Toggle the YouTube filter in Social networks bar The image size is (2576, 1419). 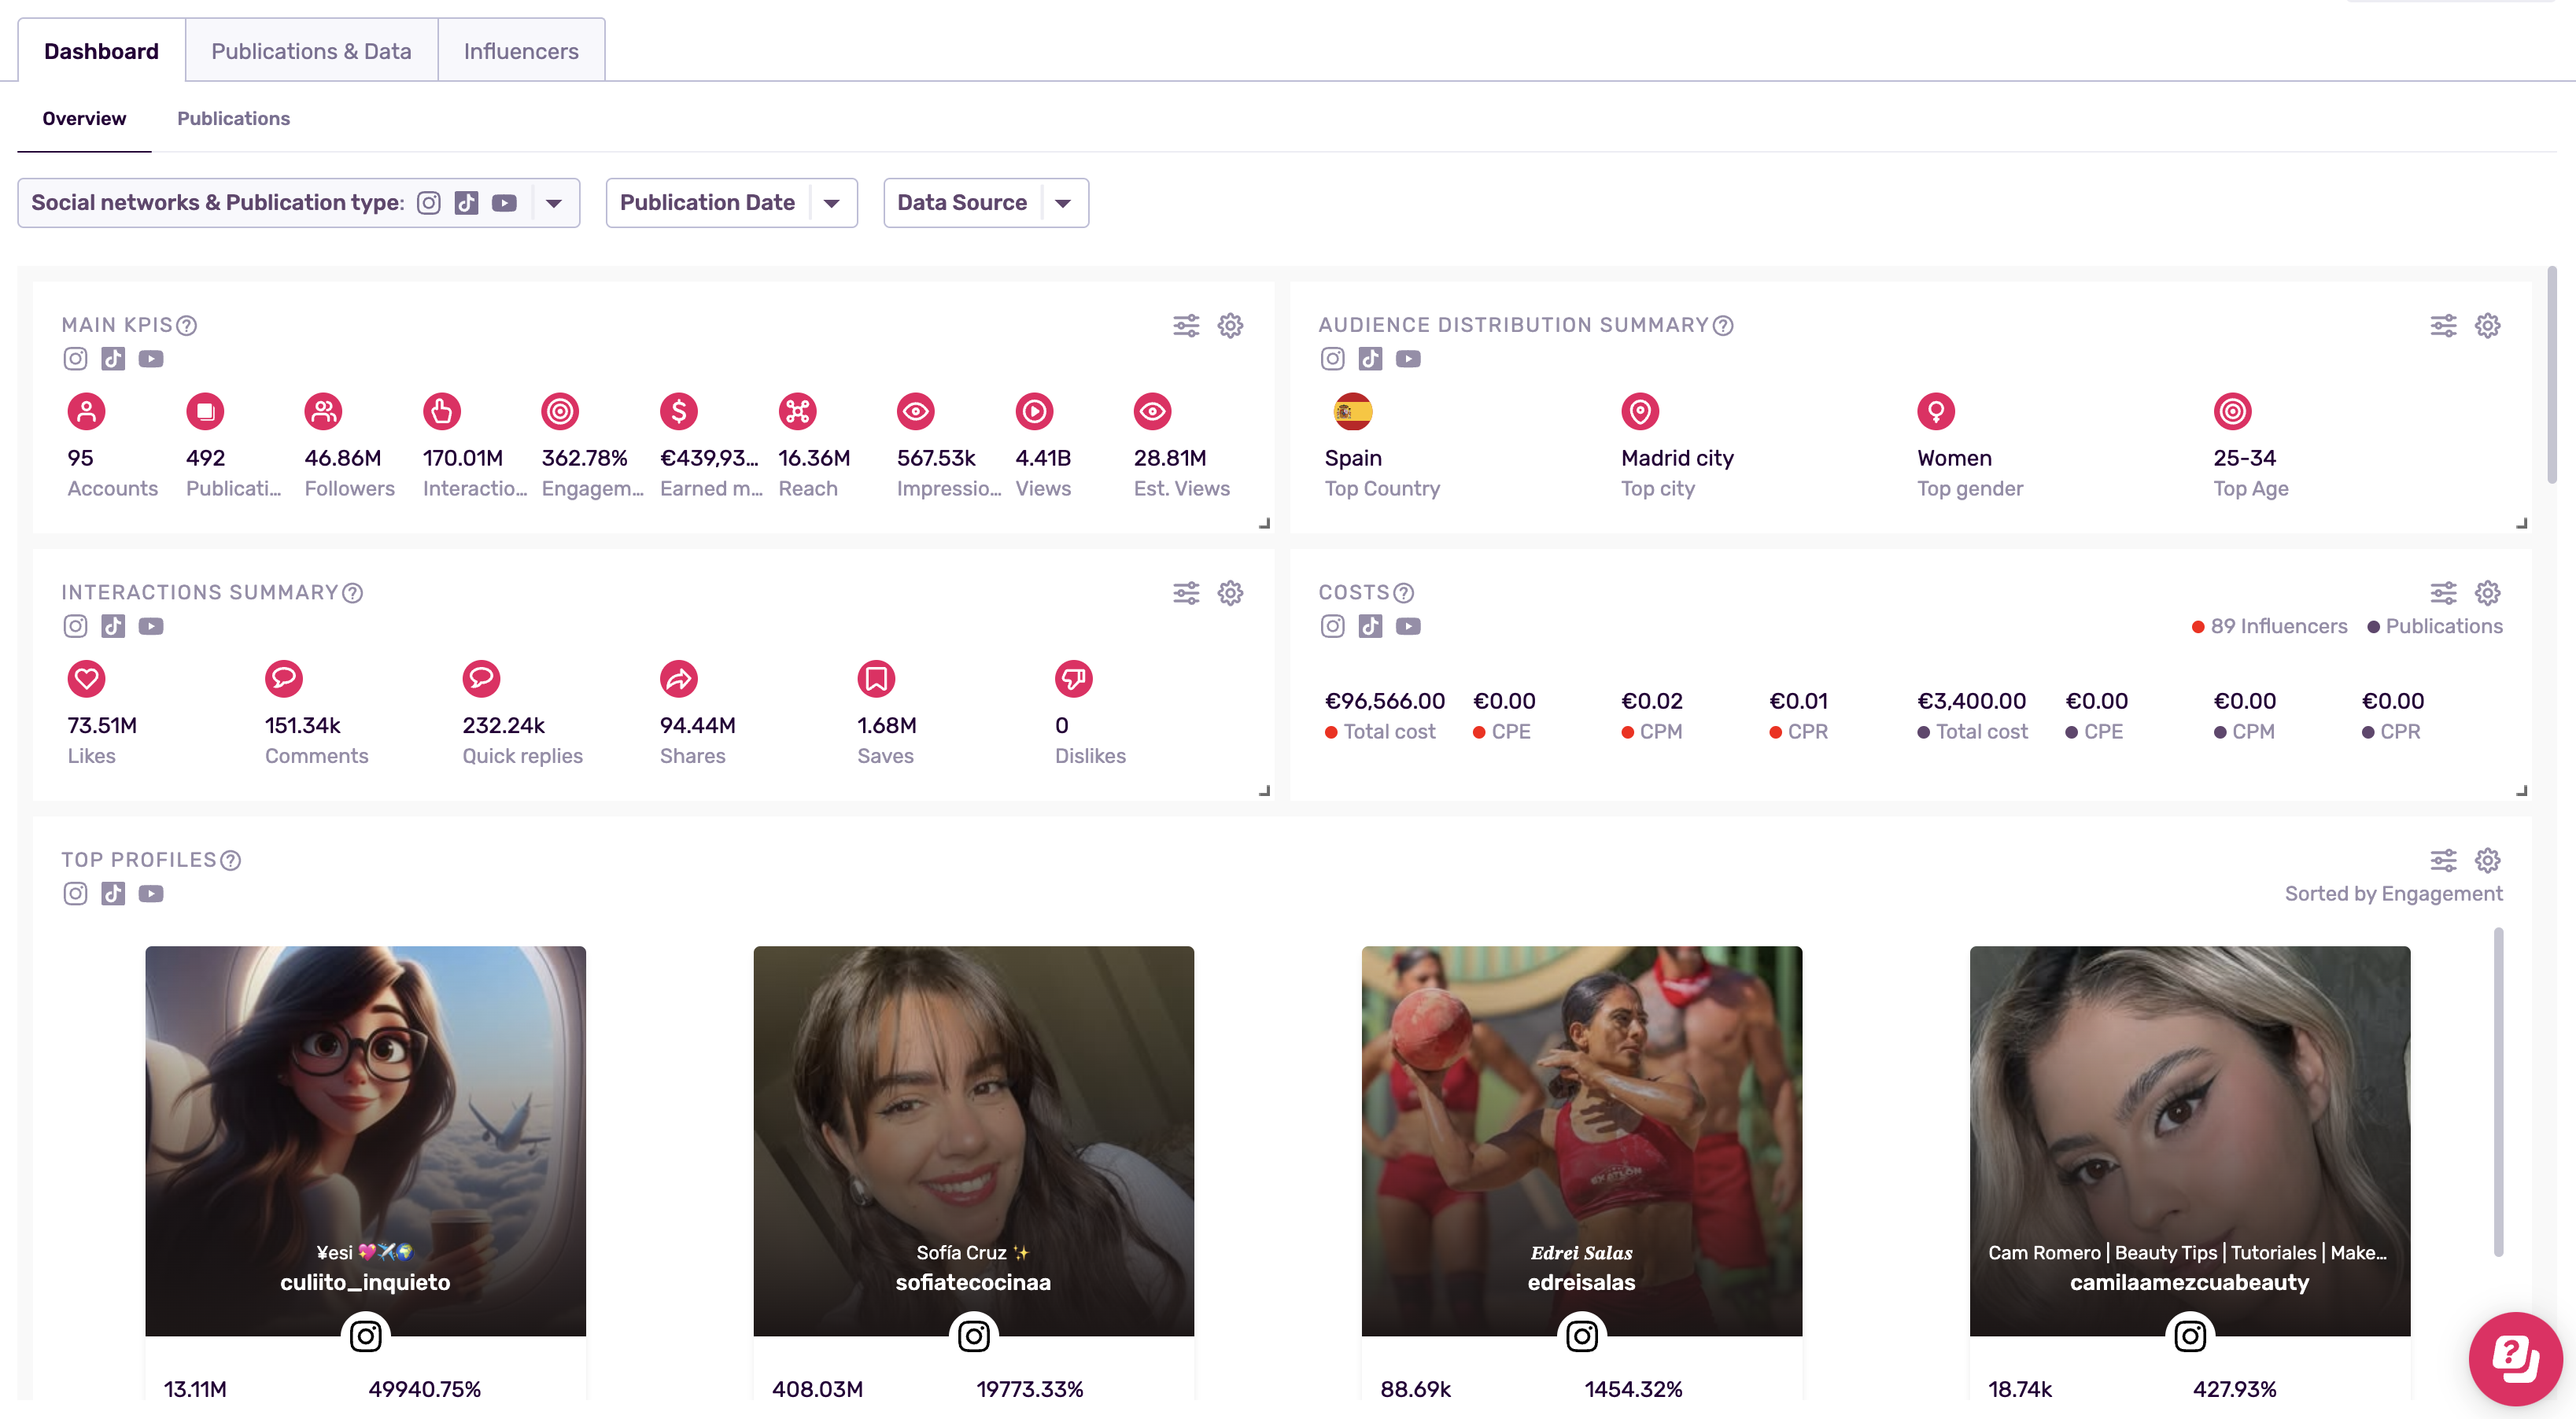[x=504, y=202]
